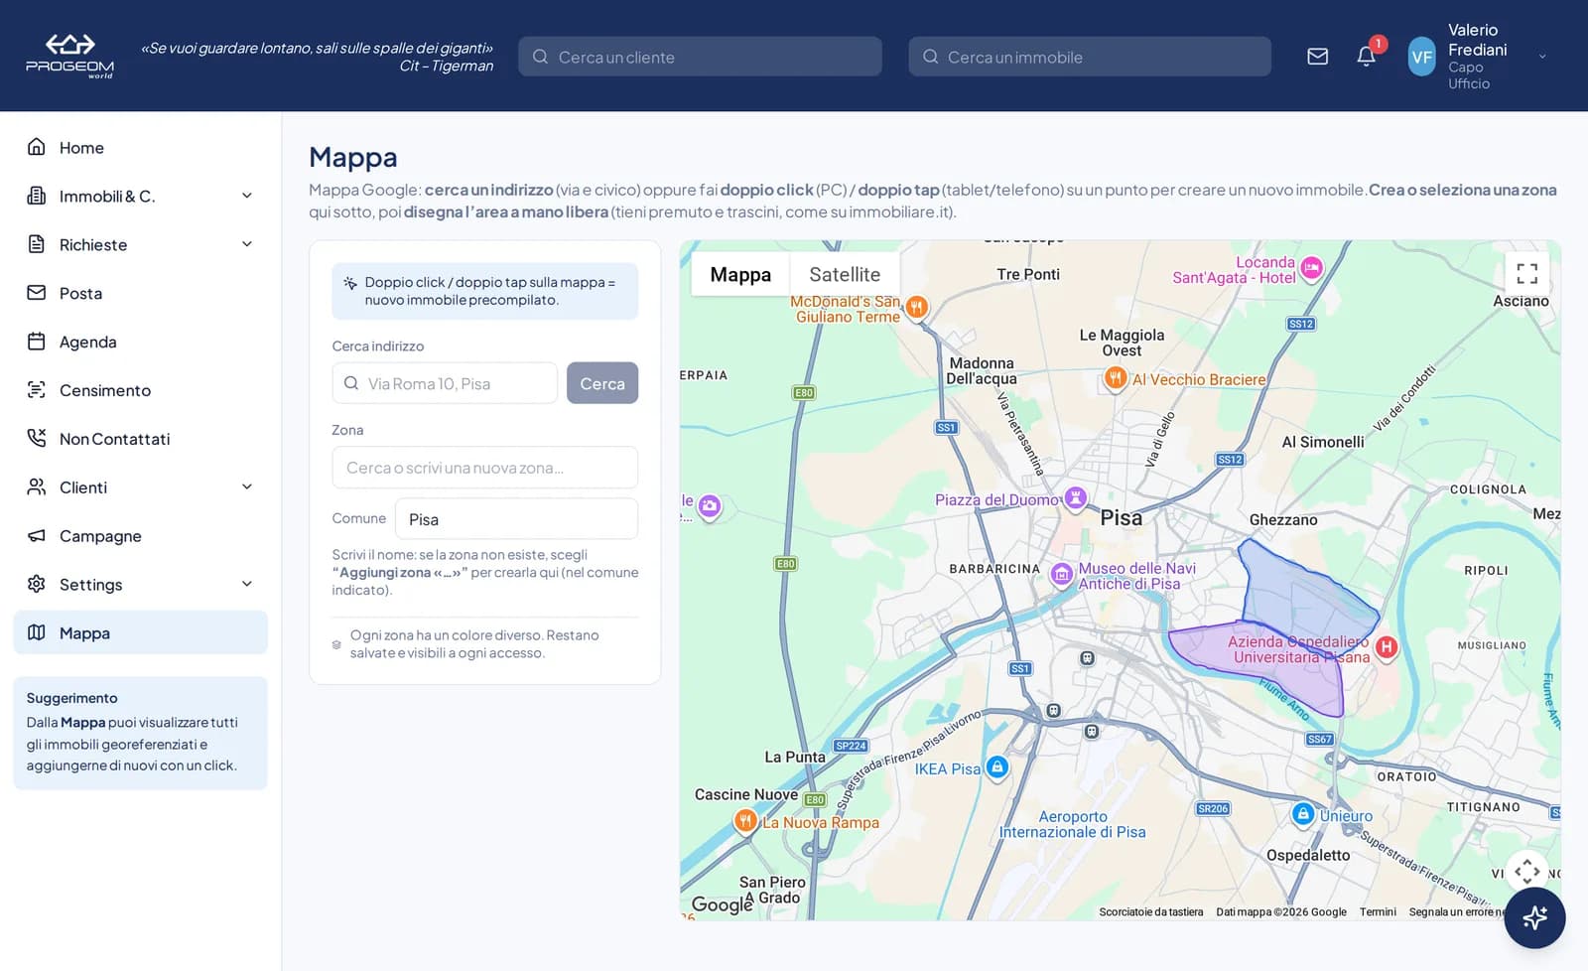Screen dimensions: 1588x971
Task: Click the Google logo on map
Action: 722,903
